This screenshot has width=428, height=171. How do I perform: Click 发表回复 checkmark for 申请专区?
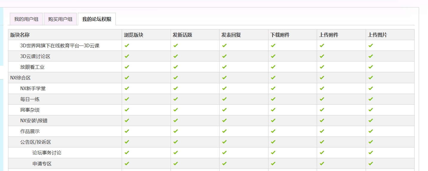tap(224, 163)
